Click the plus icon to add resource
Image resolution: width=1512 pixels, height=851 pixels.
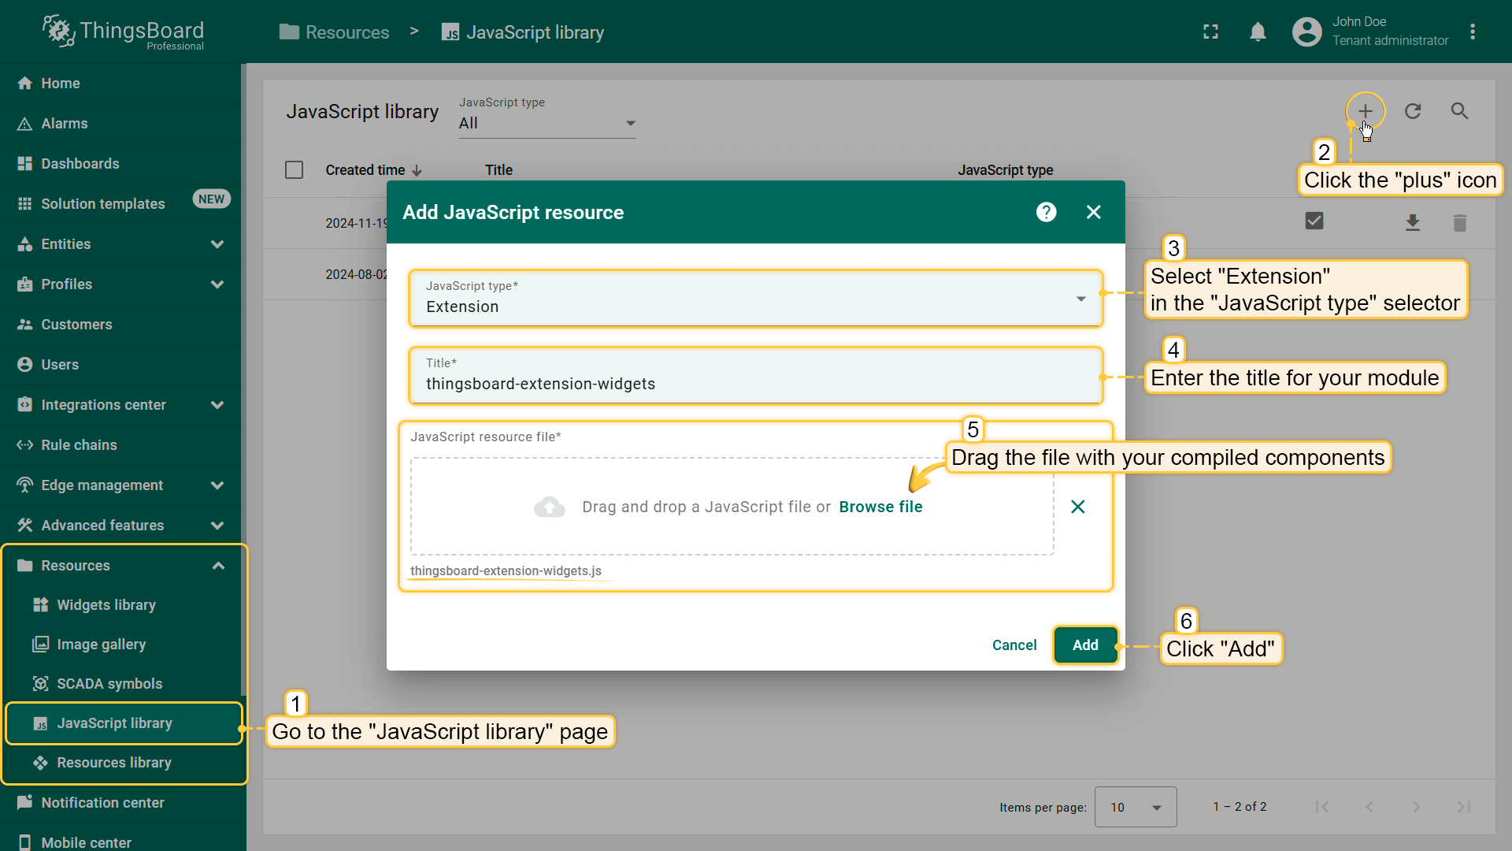point(1365,111)
